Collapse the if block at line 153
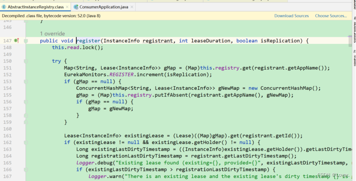 pyautogui.click(x=26, y=82)
